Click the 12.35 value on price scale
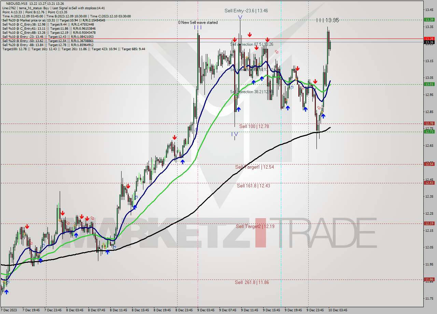 coord(429,197)
